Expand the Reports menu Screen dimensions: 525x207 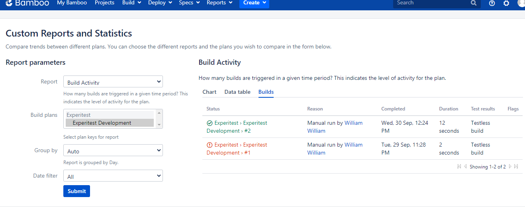pyautogui.click(x=219, y=3)
